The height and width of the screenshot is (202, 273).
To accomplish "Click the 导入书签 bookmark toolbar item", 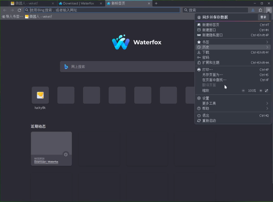I will (x=12, y=16).
